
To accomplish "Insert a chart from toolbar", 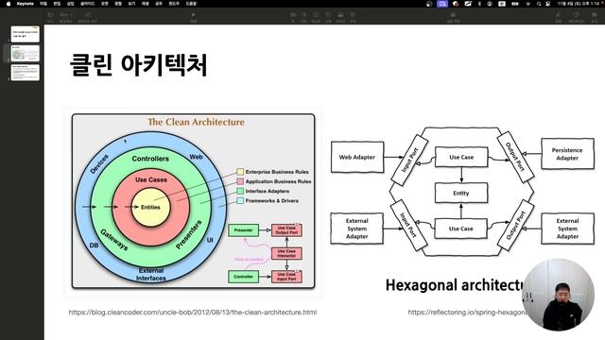I will coord(304,16).
